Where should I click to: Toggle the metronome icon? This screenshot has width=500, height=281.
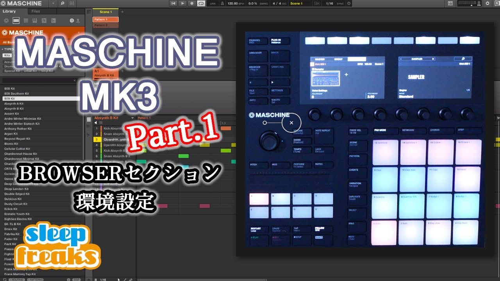click(x=222, y=4)
